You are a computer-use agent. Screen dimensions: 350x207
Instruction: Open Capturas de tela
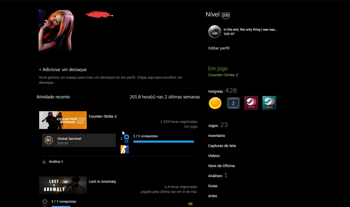click(x=222, y=146)
